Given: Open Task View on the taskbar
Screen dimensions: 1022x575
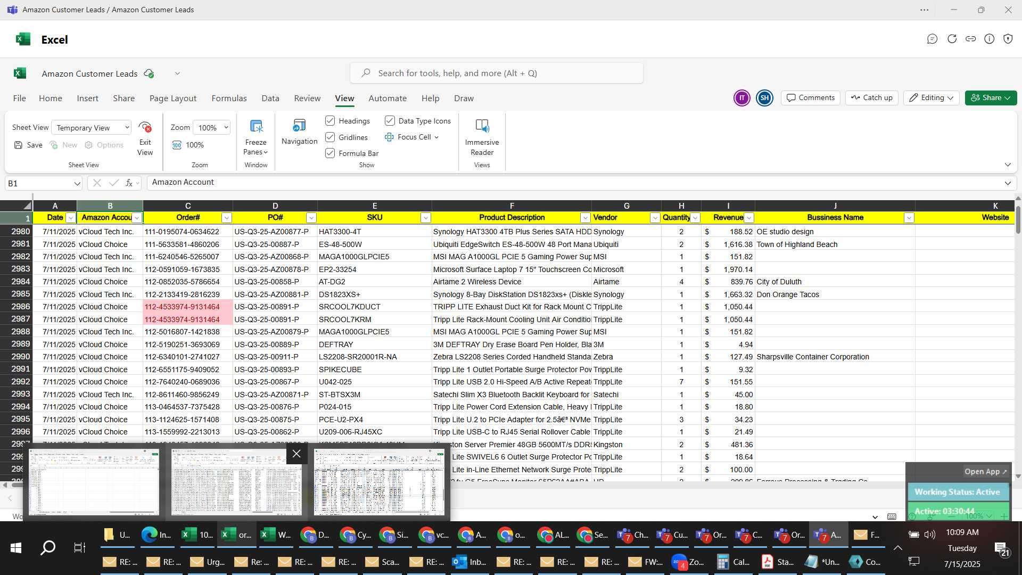Looking at the screenshot, I should (x=79, y=547).
